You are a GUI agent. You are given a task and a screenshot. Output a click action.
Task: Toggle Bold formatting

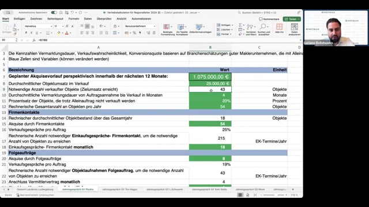26,33
